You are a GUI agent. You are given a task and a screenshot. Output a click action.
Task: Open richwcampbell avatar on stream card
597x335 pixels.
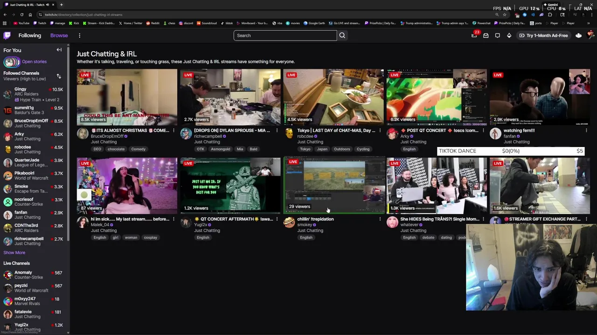pyautogui.click(x=186, y=134)
